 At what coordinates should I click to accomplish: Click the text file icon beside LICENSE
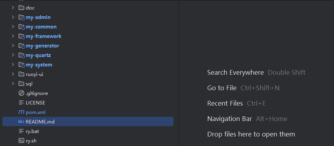(21, 102)
